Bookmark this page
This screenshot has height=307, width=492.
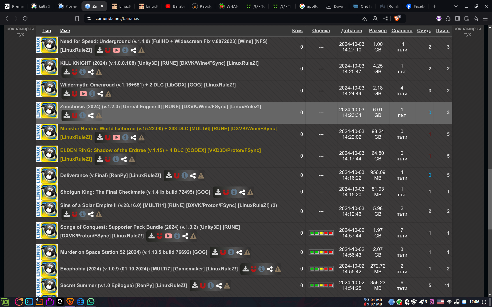coord(77,18)
